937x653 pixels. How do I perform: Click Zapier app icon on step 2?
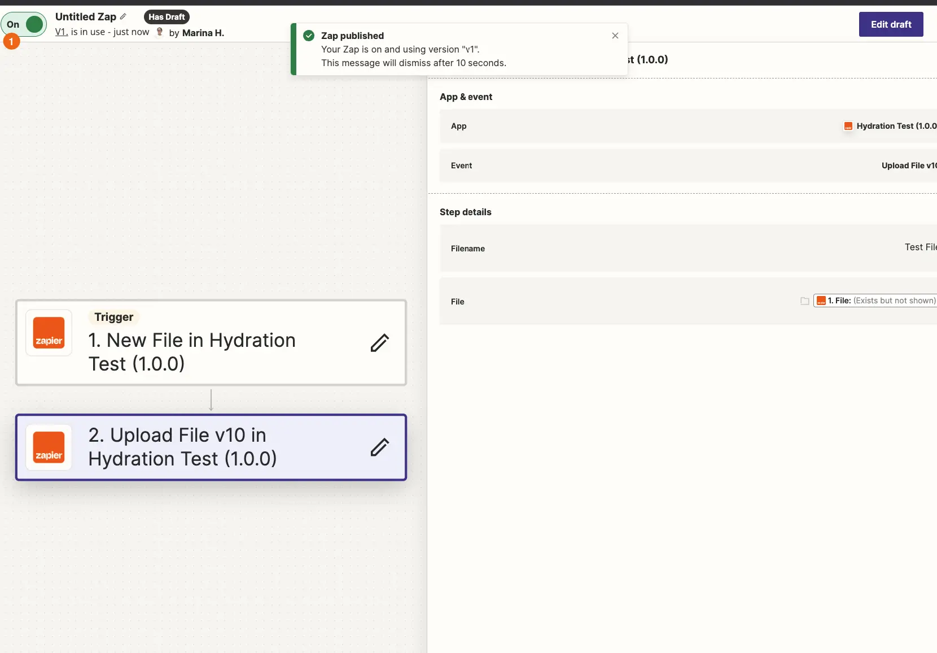pos(49,447)
